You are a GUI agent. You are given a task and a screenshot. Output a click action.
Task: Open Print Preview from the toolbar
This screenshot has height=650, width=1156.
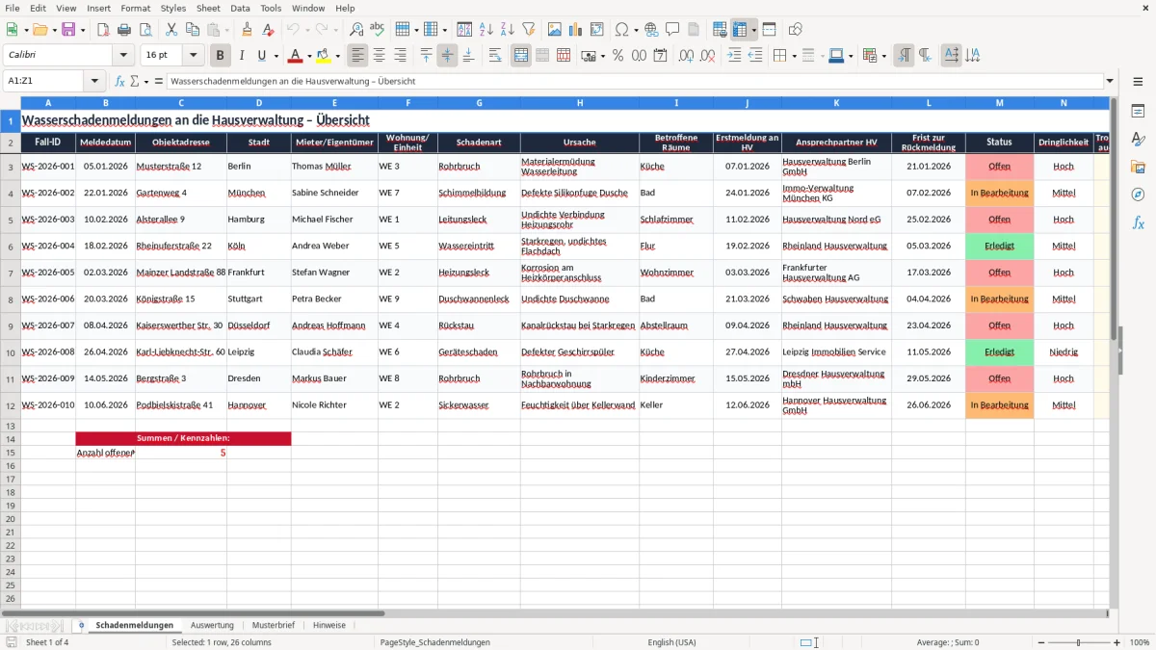coord(144,30)
